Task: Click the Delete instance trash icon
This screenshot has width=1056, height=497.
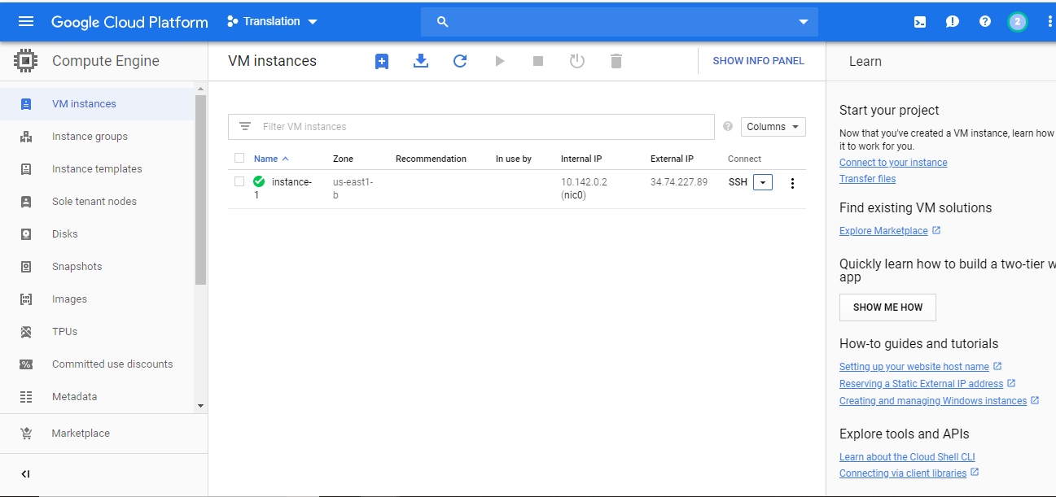Action: (616, 61)
